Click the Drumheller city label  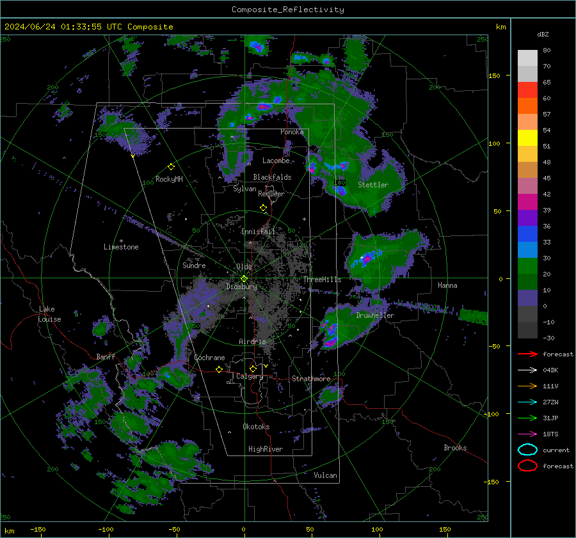pyautogui.click(x=375, y=315)
